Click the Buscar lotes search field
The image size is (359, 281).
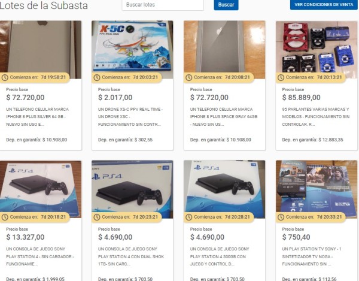[163, 5]
